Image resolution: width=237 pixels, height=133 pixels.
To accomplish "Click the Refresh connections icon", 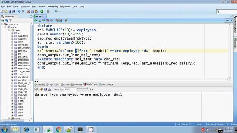I will [x=7, y=20].
